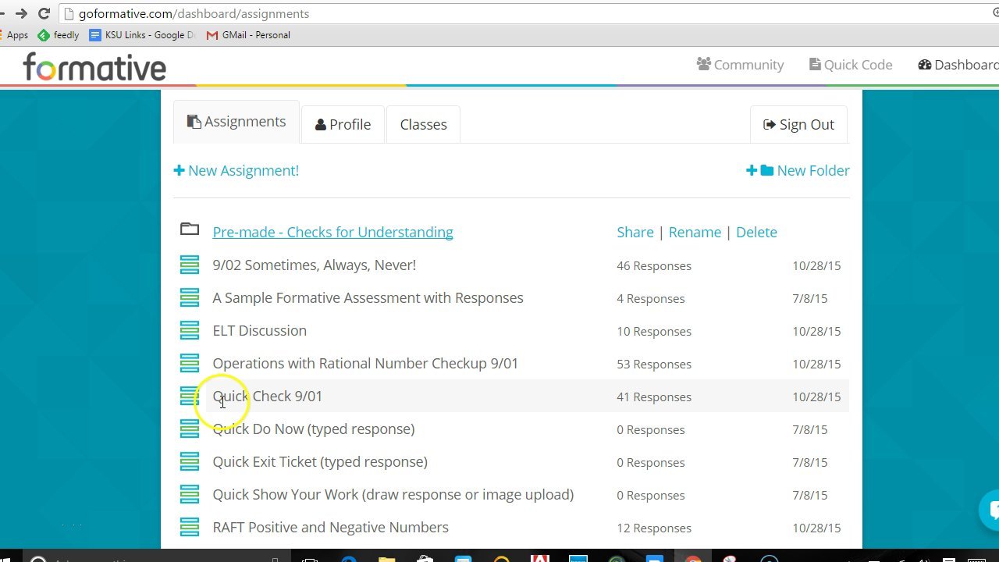This screenshot has width=999, height=562.
Task: Click the assignment icon beside ELT Discussion
Action: (190, 330)
